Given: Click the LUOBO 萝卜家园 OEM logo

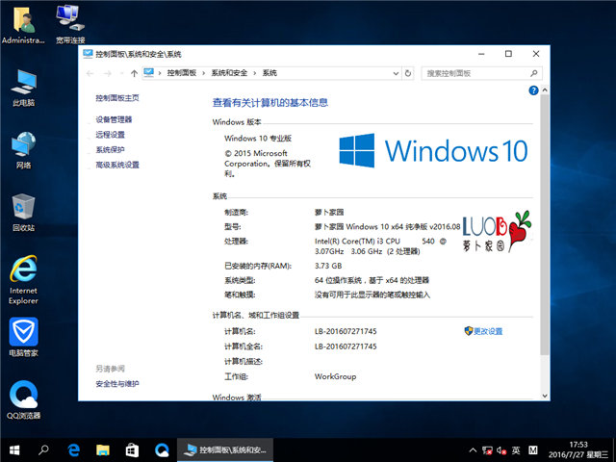Looking at the screenshot, I should pos(497,232).
